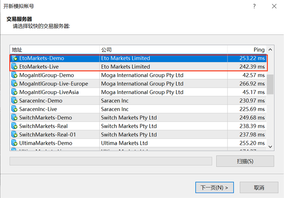The image size is (284, 198).
Task: Sort by the 地址 column header
Action: tap(55, 50)
